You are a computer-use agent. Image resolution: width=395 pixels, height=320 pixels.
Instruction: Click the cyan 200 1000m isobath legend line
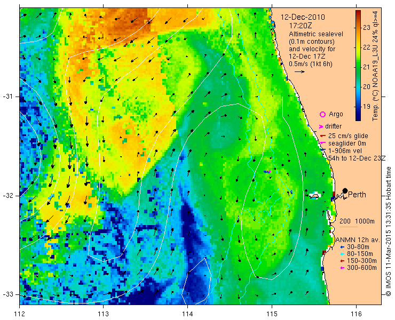click(349, 227)
